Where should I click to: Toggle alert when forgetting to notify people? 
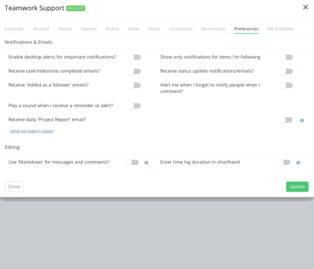[286, 85]
